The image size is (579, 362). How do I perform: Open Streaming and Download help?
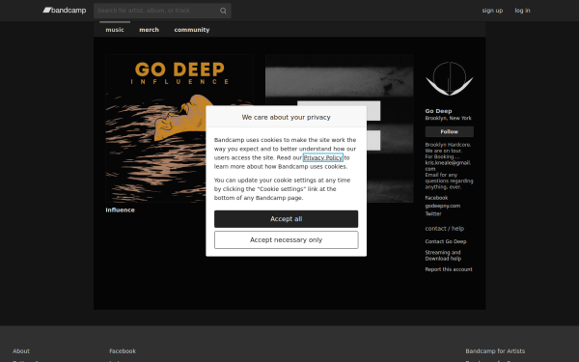click(x=443, y=255)
